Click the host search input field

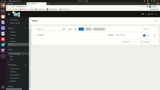(x=53, y=29)
